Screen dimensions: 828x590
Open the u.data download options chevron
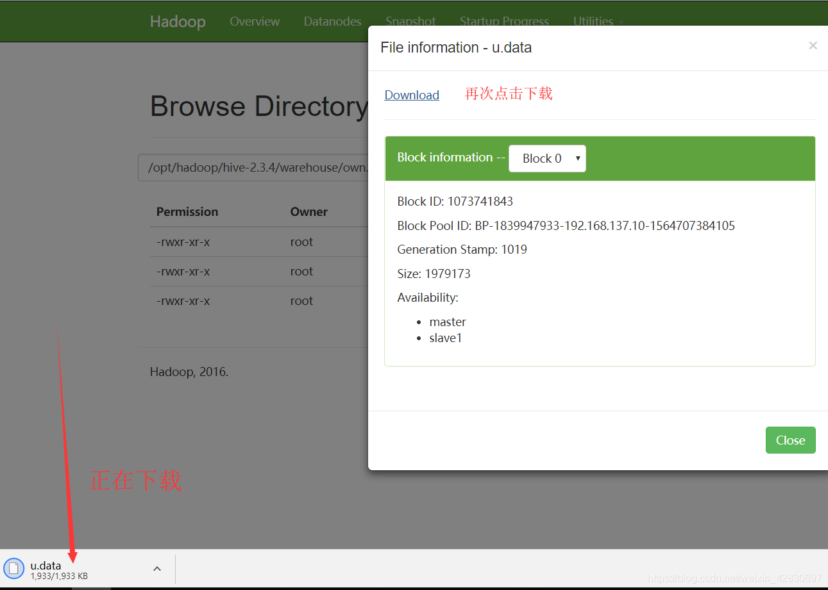point(157,568)
